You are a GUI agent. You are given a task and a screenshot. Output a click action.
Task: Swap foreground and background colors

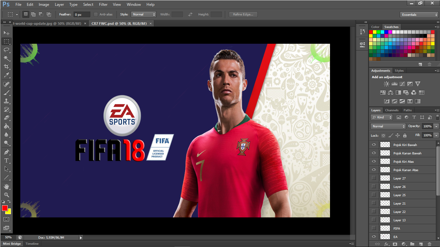point(9,202)
